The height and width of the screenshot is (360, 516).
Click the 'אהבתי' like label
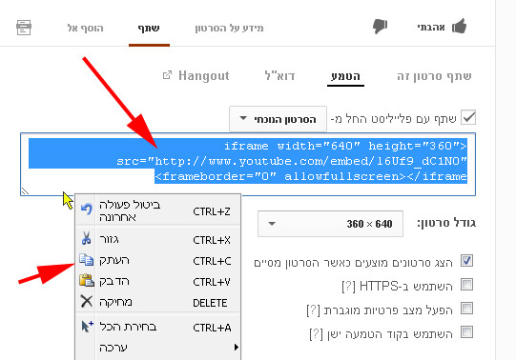pyautogui.click(x=431, y=27)
